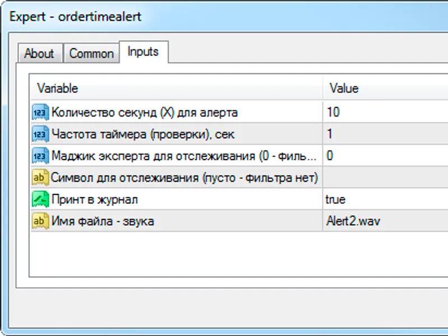The width and height of the screenshot is (448, 336).
Task: Click integer icon beside Количество секунд row
Action: [x=40, y=113]
